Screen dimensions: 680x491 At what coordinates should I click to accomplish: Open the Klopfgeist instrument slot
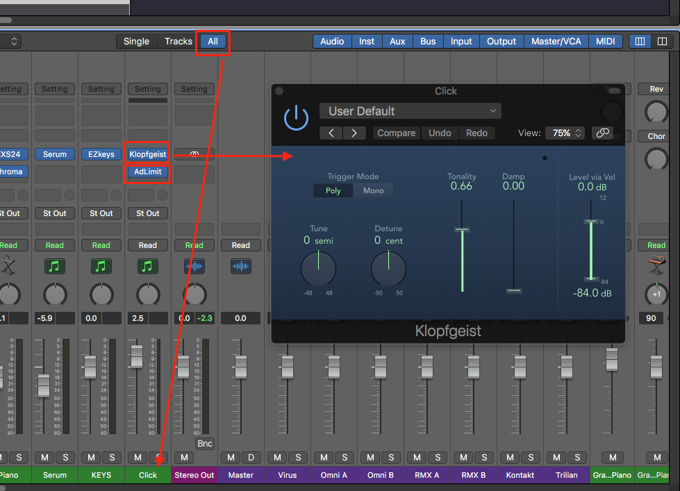(147, 154)
